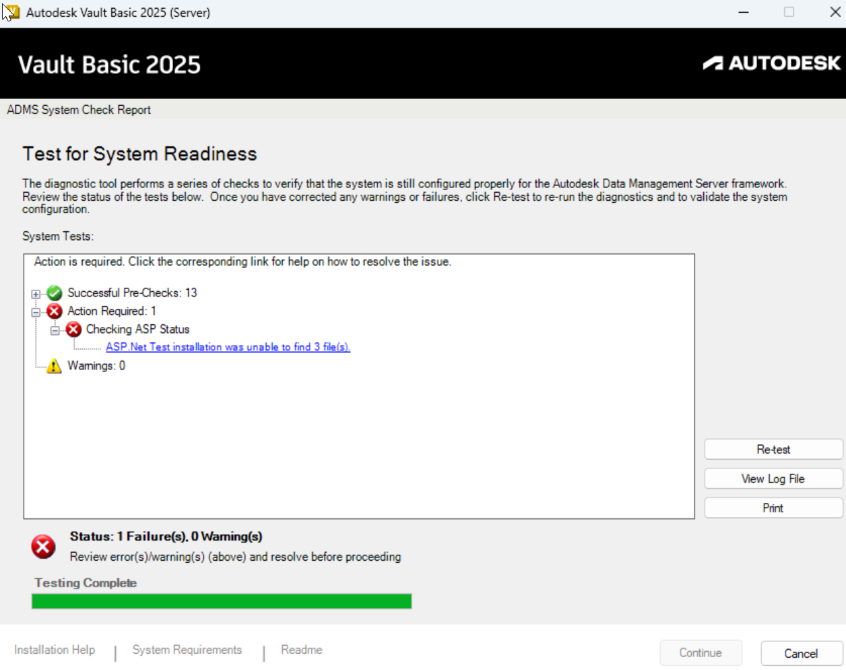Screen dimensions: 846x670
Task: Click the Print button
Action: coord(773,508)
